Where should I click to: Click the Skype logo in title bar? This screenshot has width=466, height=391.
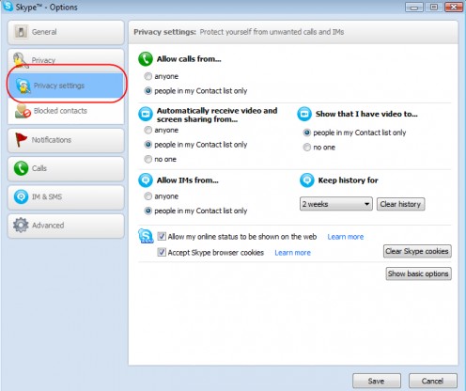click(8, 6)
